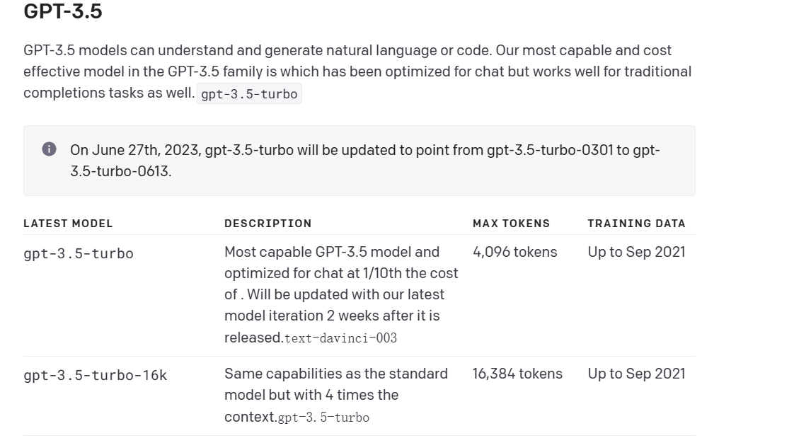Image resolution: width=794 pixels, height=438 pixels.
Task: Click 'Up to Sep 2021' in gpt-3.5-turbo row
Action: coord(636,252)
